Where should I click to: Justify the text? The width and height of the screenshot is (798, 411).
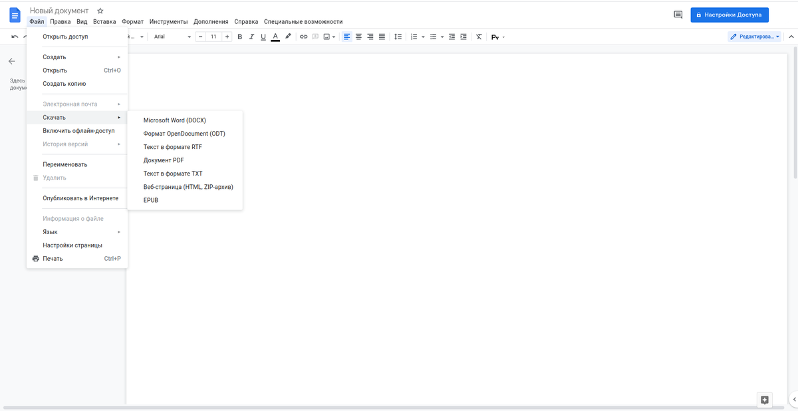click(382, 37)
